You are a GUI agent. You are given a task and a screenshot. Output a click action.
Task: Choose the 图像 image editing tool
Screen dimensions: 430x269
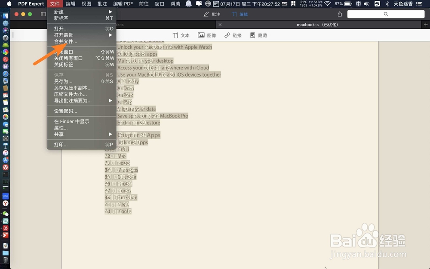(207, 35)
